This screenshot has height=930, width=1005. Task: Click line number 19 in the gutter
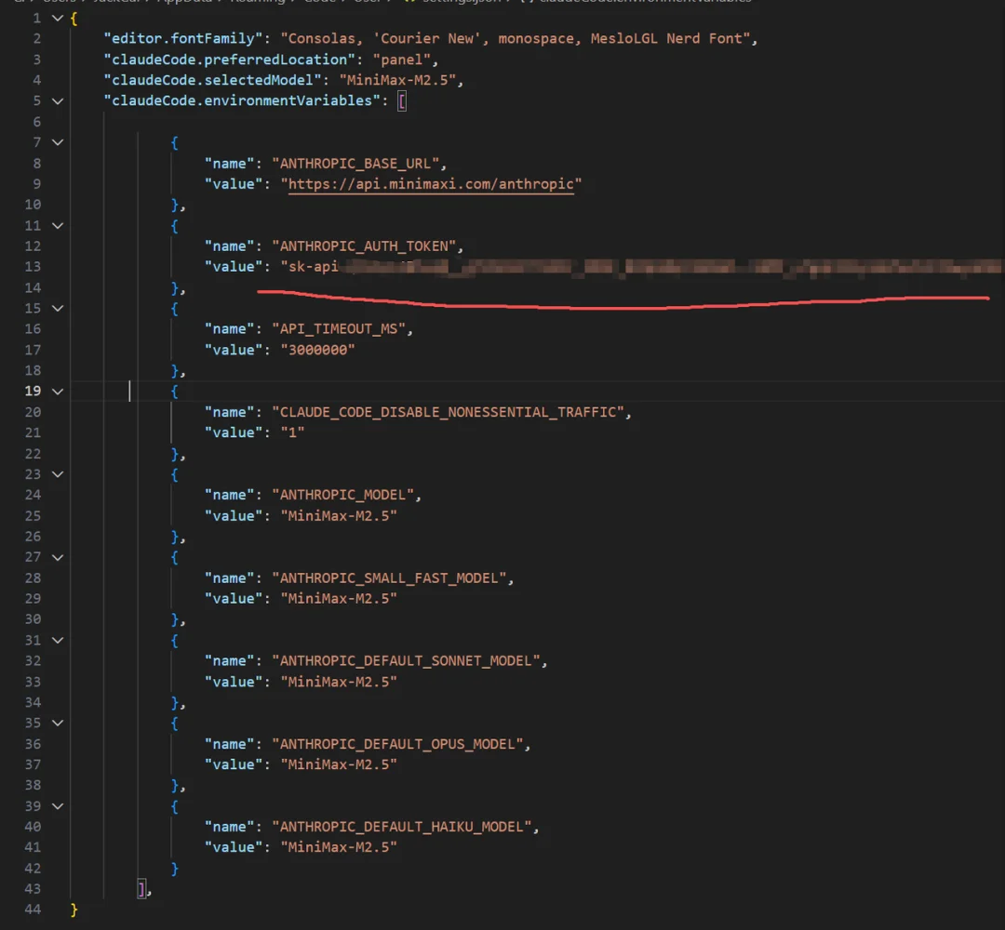(x=33, y=391)
